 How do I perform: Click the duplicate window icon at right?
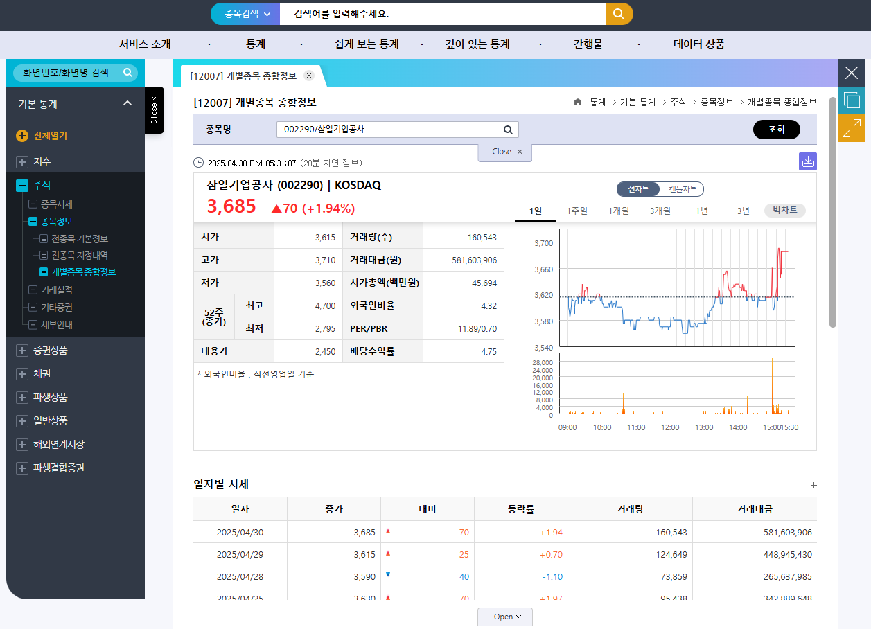pyautogui.click(x=852, y=100)
